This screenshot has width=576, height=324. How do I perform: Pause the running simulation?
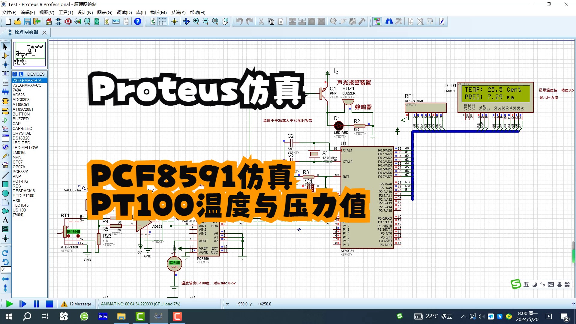point(36,304)
